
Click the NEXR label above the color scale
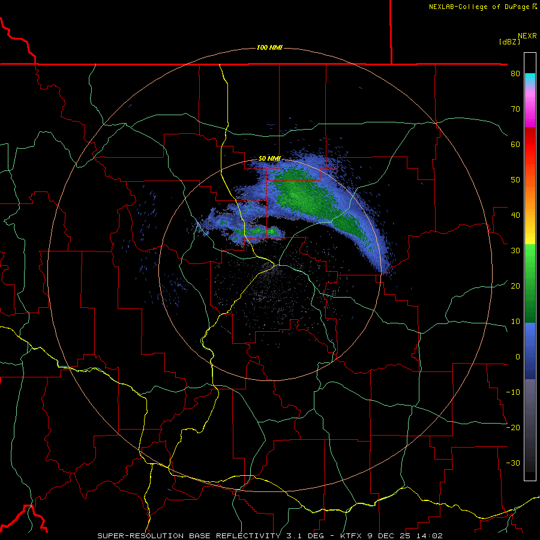click(x=527, y=36)
